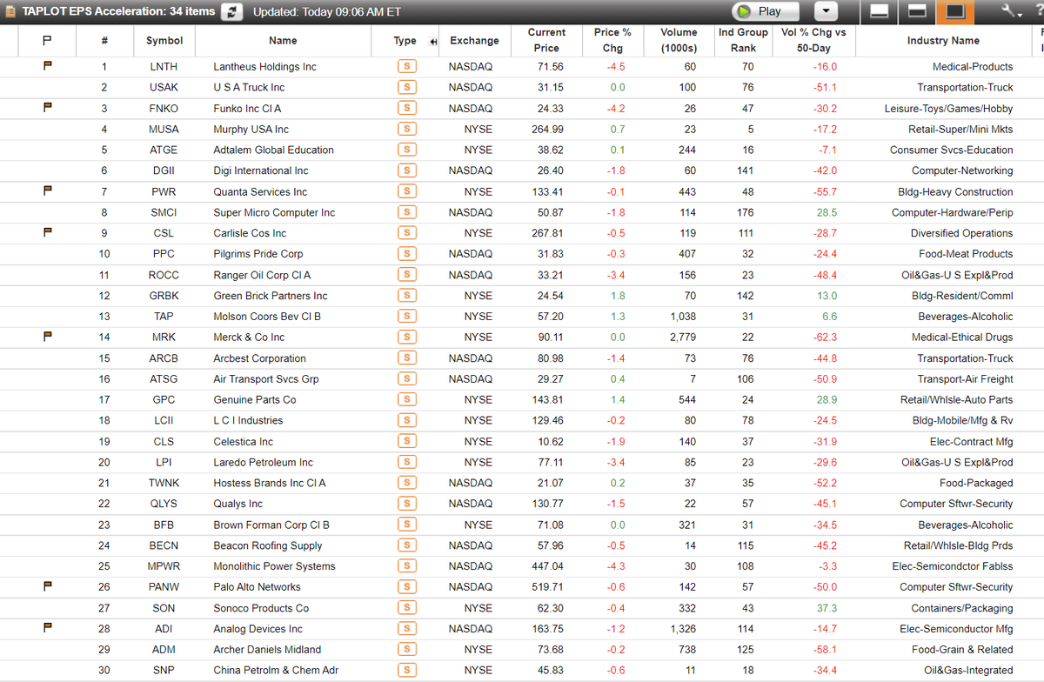Open the dropdown next to Play
The height and width of the screenshot is (682, 1044).
826,11
